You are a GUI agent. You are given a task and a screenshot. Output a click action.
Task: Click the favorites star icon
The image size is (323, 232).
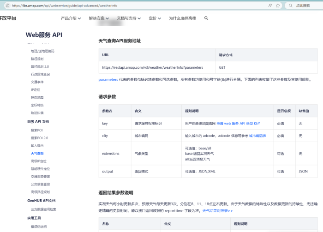pyautogui.click(x=278, y=6)
